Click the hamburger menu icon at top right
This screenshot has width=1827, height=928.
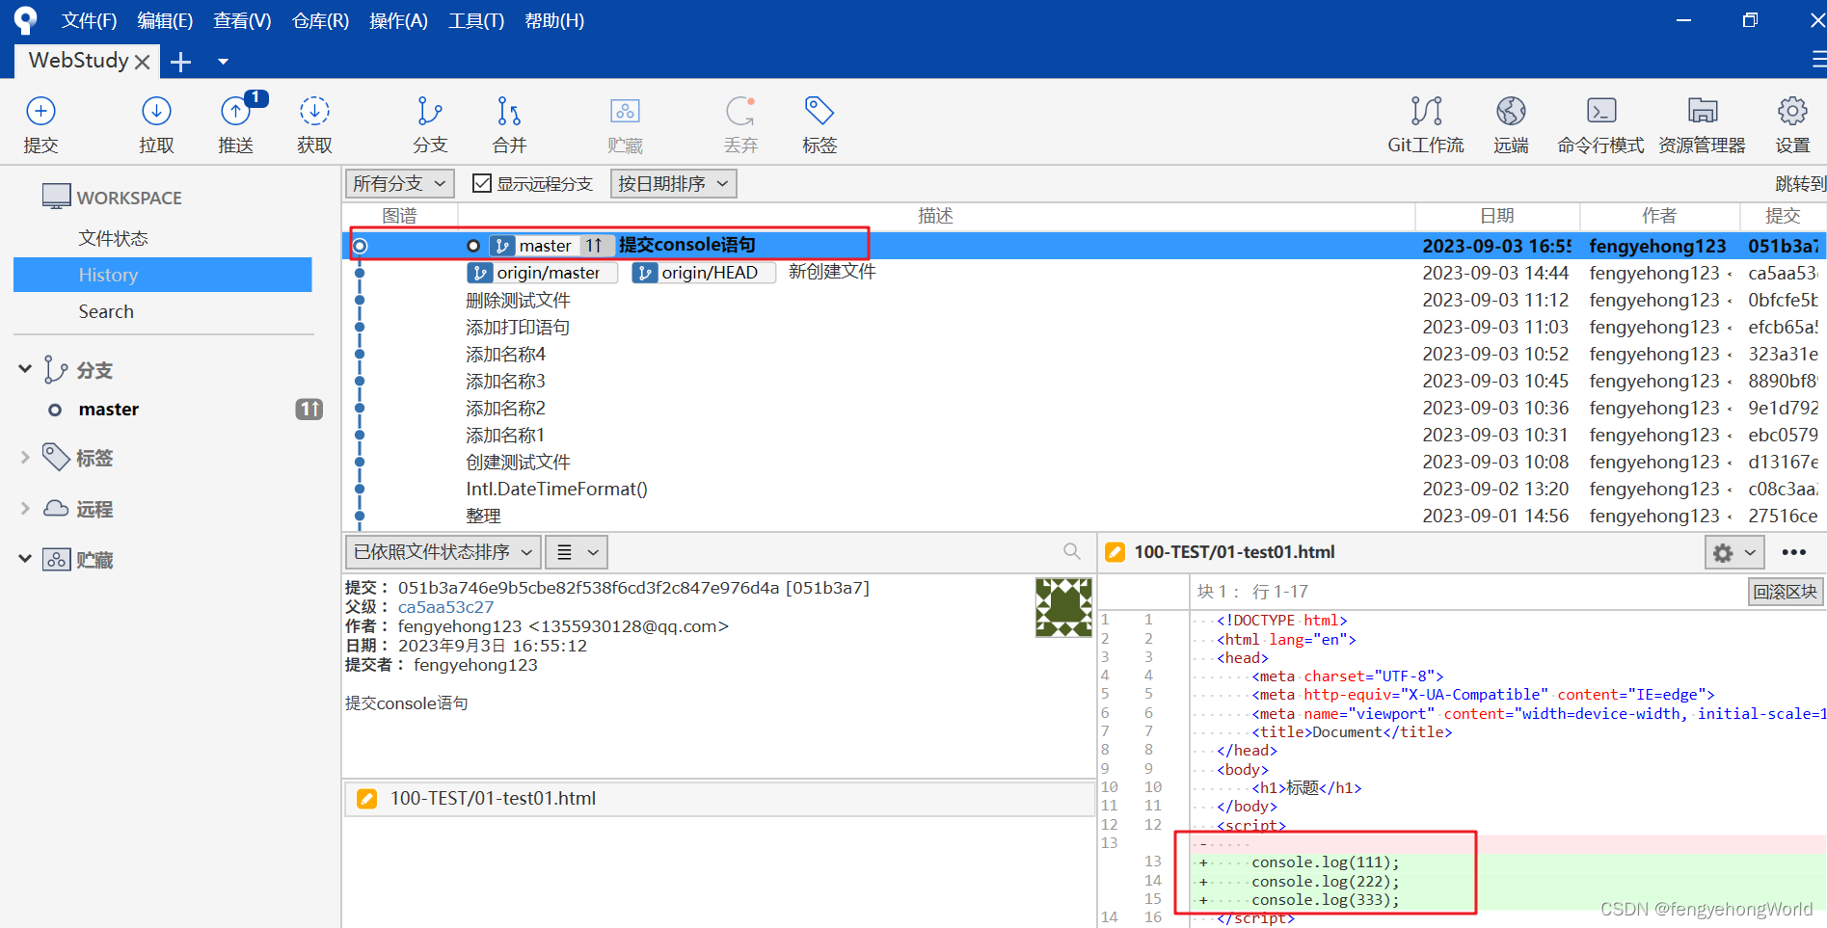point(1817,60)
